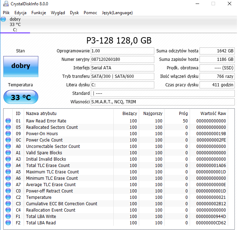
Task: Click the 'Reallocation Event Count' attribute name
Action: click(x=51, y=210)
